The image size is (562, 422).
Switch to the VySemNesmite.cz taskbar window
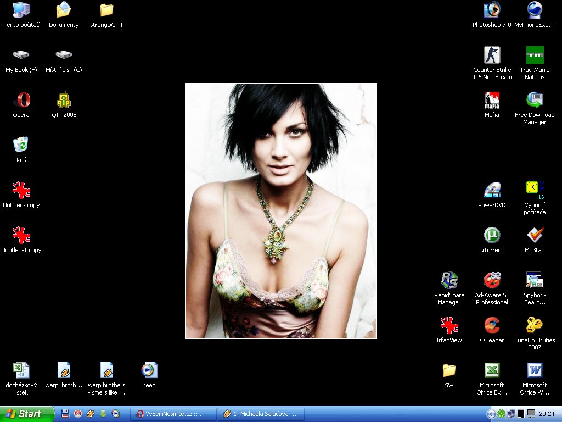pos(173,414)
